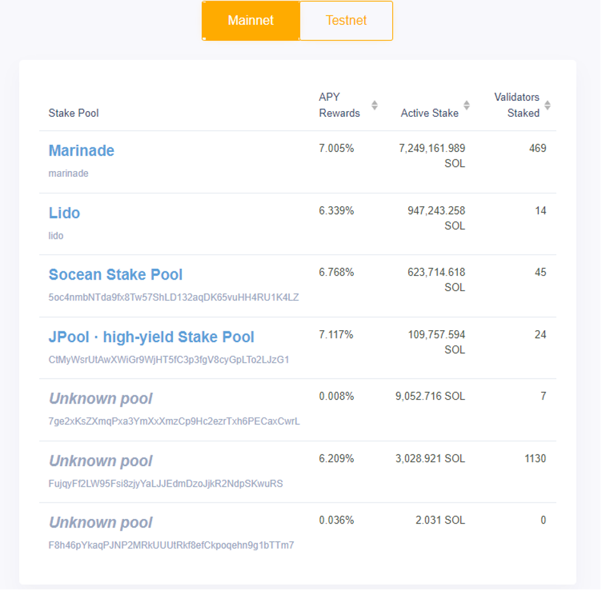Viewport: 601px width, 590px height.
Task: View the Socean Stake Pool details
Action: pos(115,275)
